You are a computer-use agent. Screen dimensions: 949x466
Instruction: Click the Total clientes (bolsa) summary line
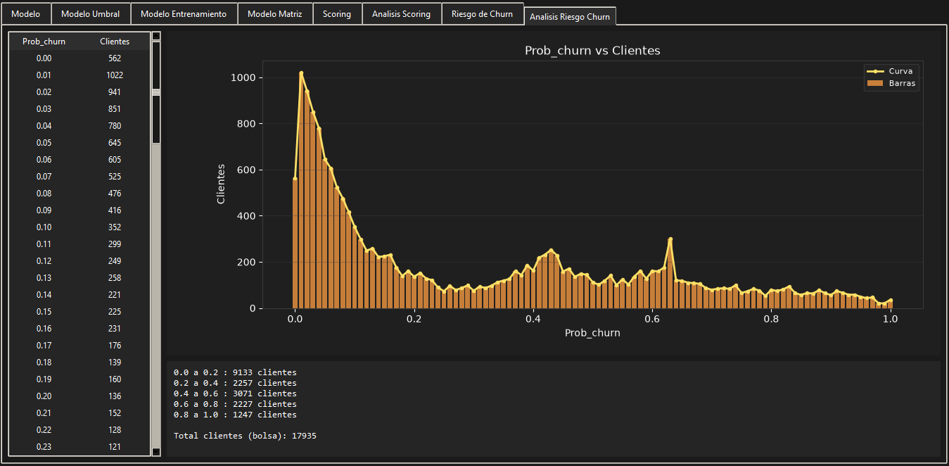(245, 436)
